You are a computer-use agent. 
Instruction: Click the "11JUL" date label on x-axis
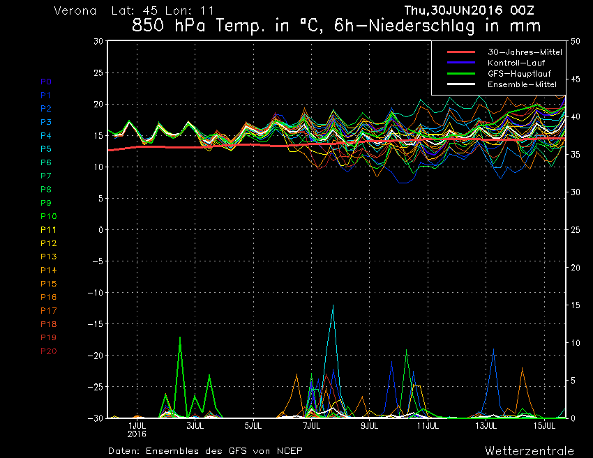point(428,426)
